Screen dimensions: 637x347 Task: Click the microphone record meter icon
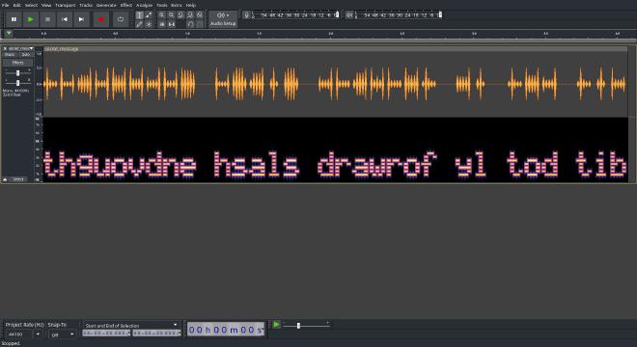246,15
